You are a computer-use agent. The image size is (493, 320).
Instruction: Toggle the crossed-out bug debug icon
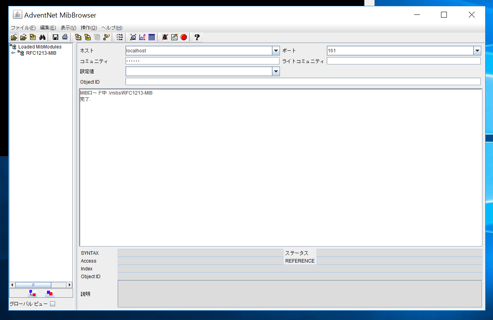[x=165, y=37]
